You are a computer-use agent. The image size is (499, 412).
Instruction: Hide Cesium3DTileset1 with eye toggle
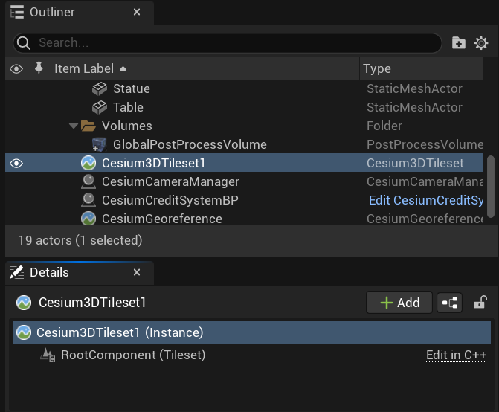pyautogui.click(x=16, y=163)
